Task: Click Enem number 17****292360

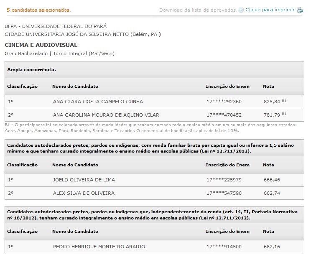Action: click(x=224, y=102)
